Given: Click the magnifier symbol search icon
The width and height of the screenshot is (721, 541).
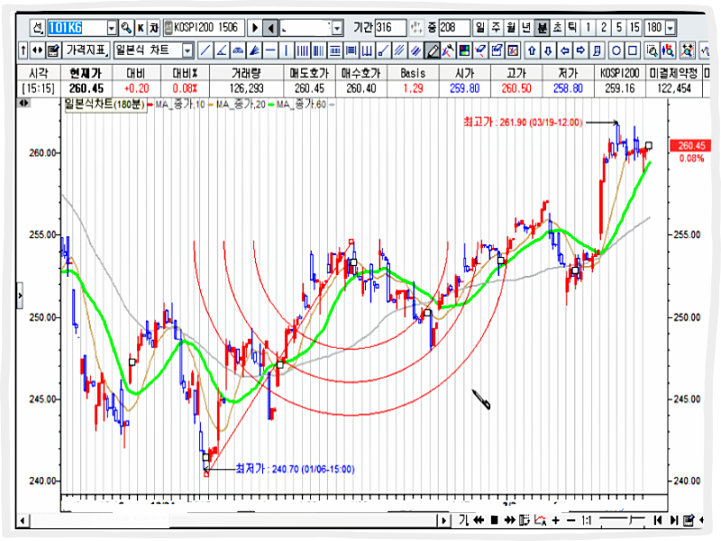Looking at the screenshot, I should pyautogui.click(x=125, y=28).
